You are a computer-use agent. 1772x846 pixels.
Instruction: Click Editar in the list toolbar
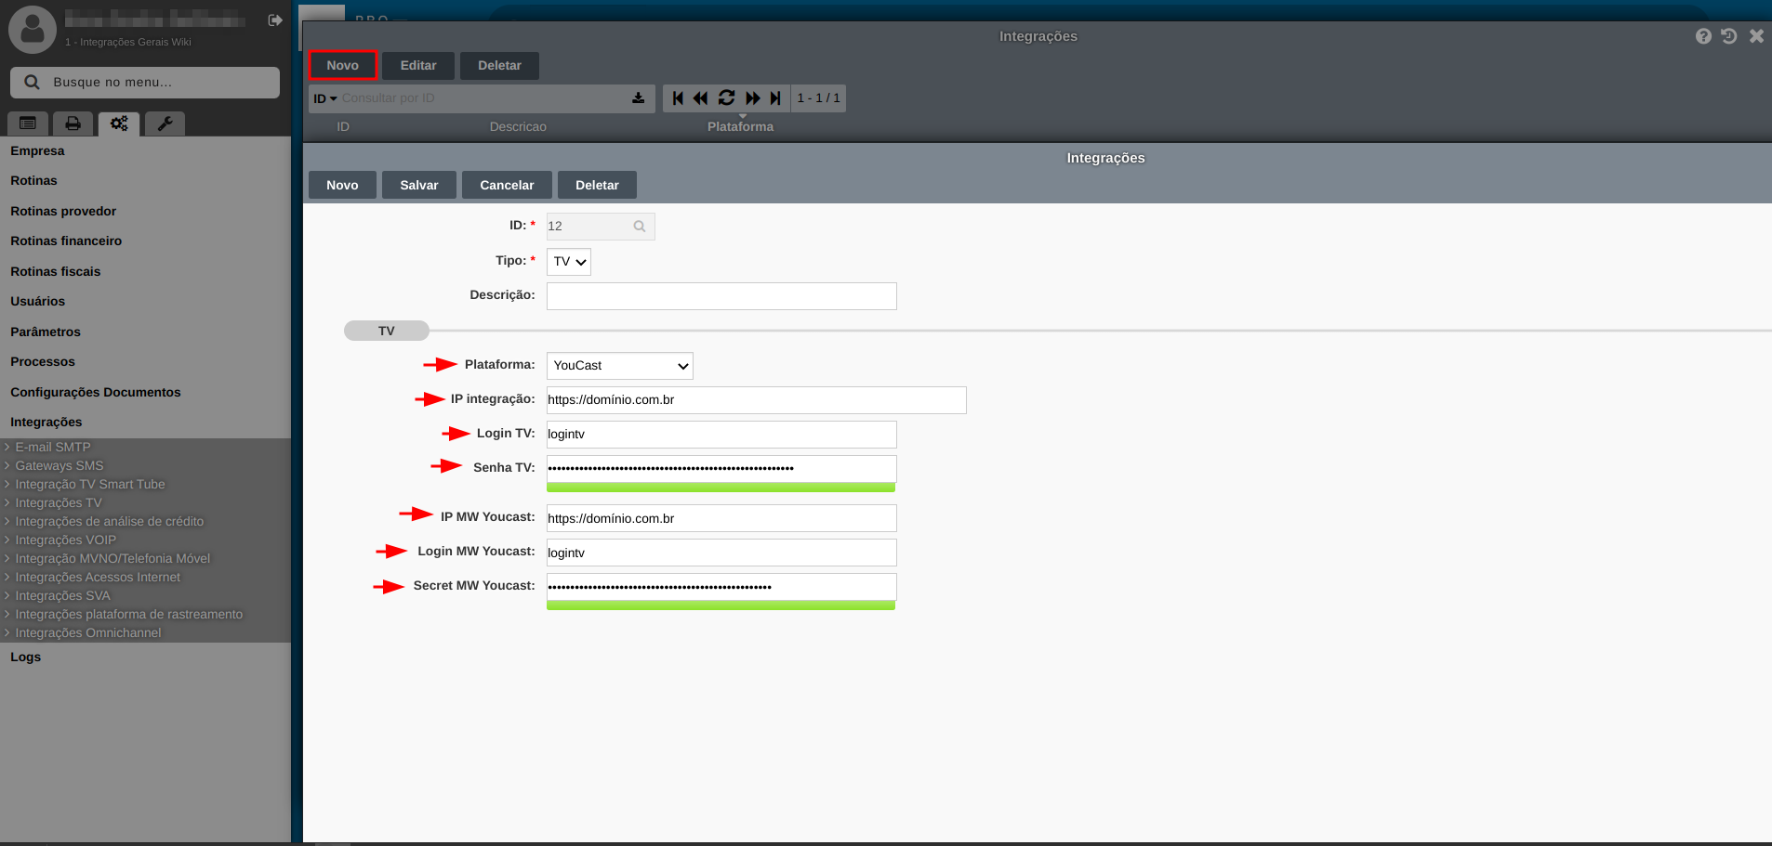coord(418,66)
